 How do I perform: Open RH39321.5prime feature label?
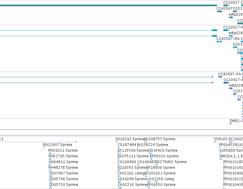[x=63, y=151]
